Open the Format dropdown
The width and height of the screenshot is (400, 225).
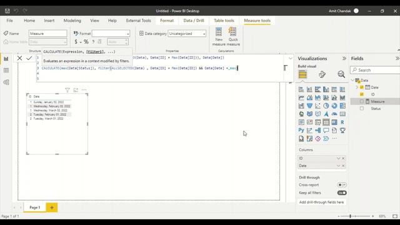[x=111, y=33]
